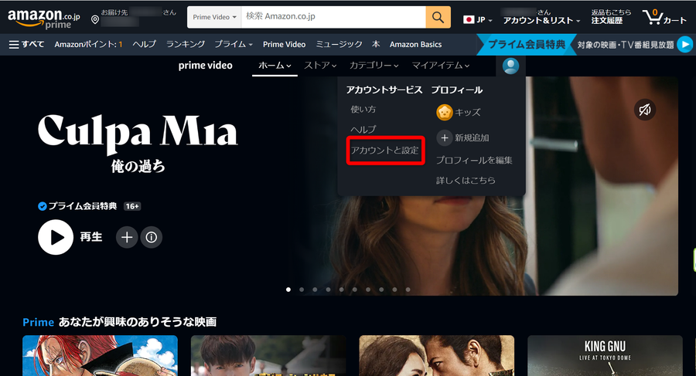Select 使い方 in account menu

pyautogui.click(x=363, y=109)
